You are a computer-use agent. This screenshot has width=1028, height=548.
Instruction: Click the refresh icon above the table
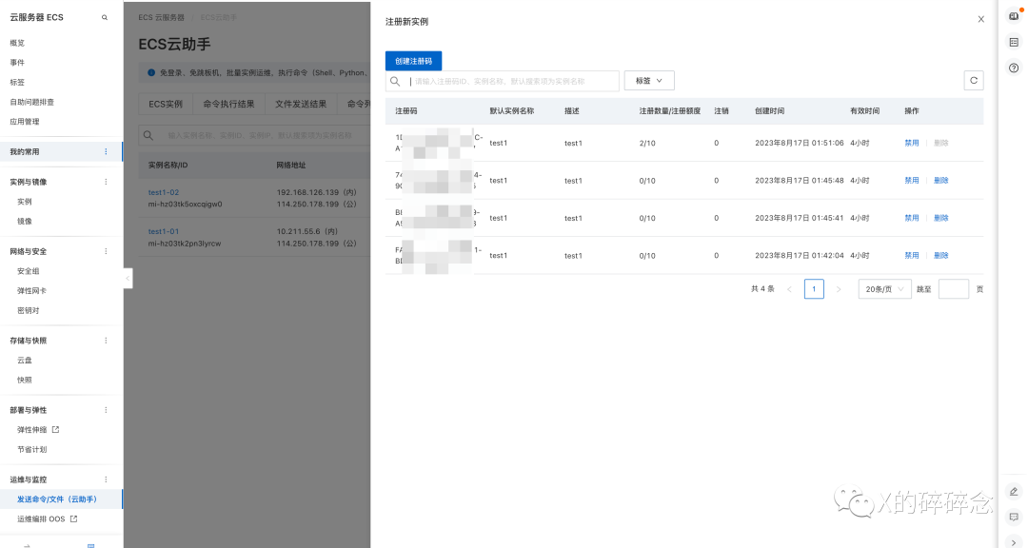tap(973, 81)
